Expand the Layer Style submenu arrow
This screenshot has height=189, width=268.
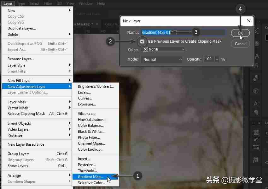[70, 65]
